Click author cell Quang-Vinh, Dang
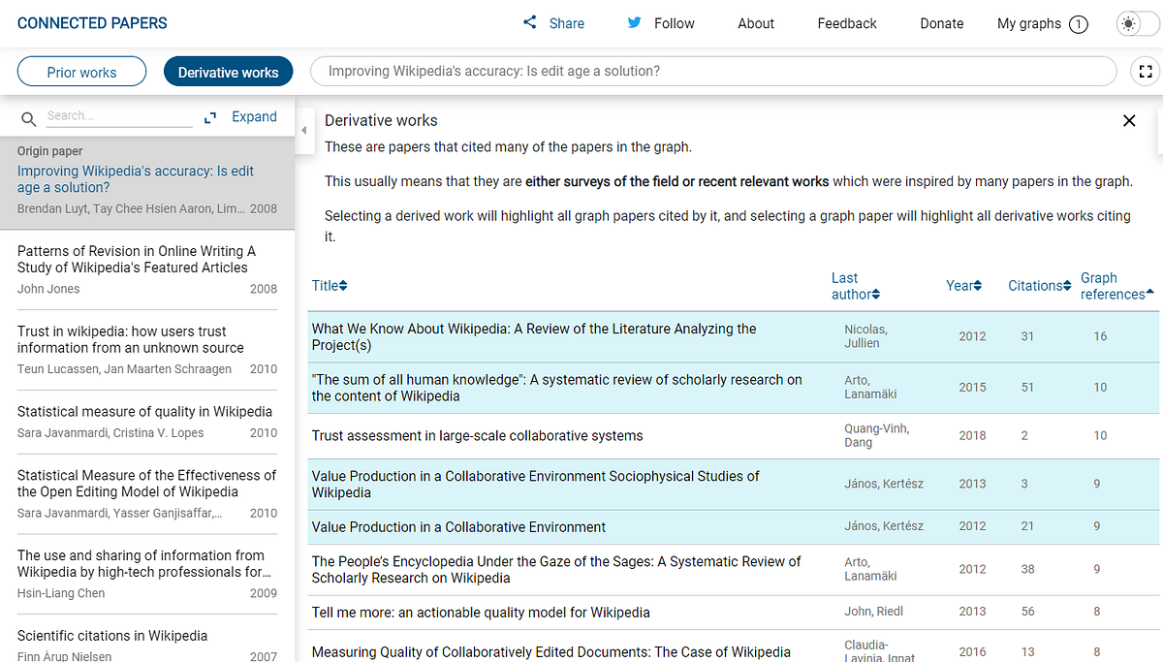 click(x=877, y=435)
